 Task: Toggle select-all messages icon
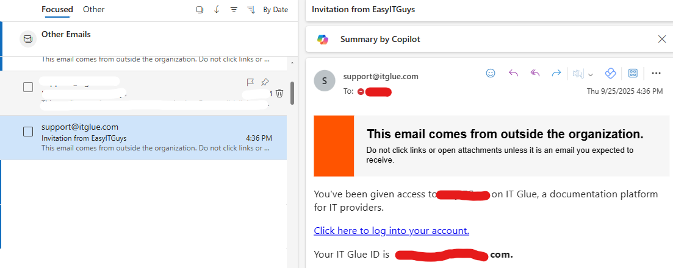tap(200, 10)
